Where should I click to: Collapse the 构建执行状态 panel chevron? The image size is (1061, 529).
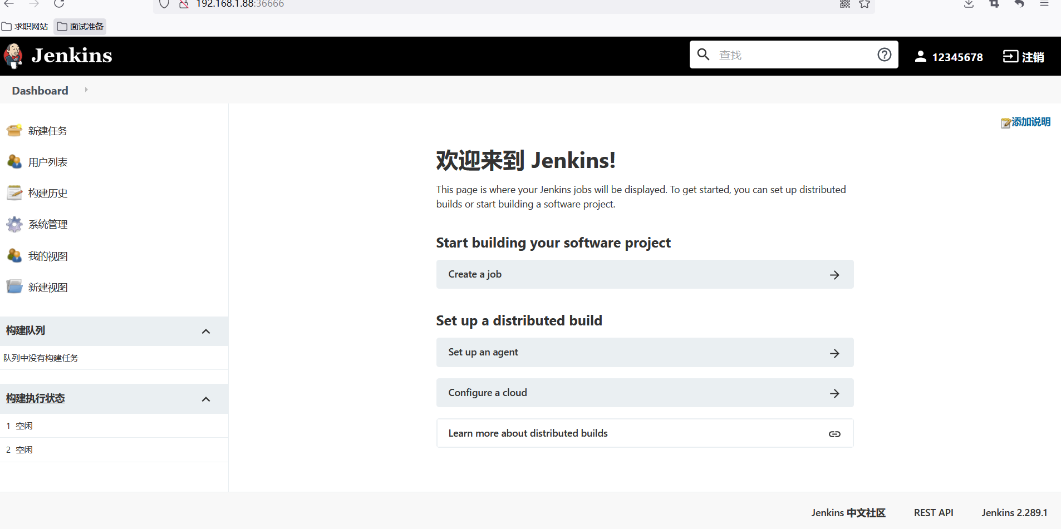tap(206, 399)
